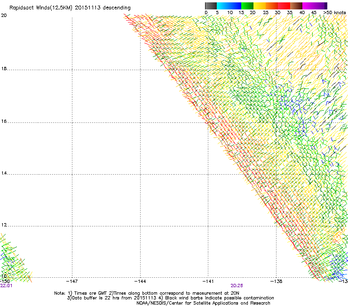Click the brown 35-40 knots color band

[x=296, y=6]
